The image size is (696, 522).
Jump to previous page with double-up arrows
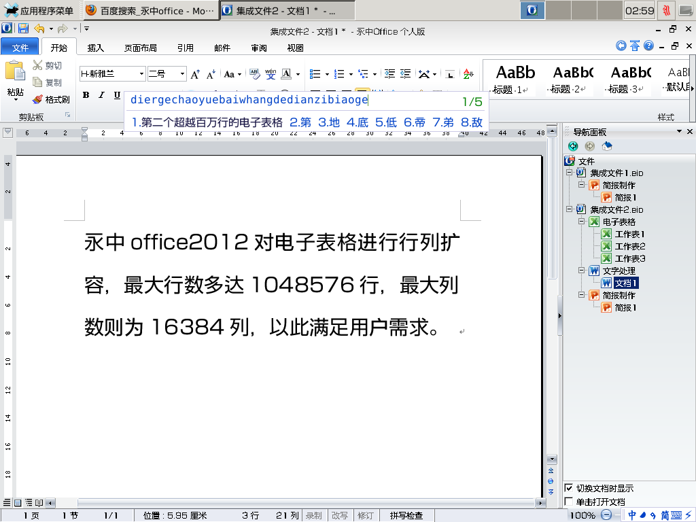[x=551, y=470]
